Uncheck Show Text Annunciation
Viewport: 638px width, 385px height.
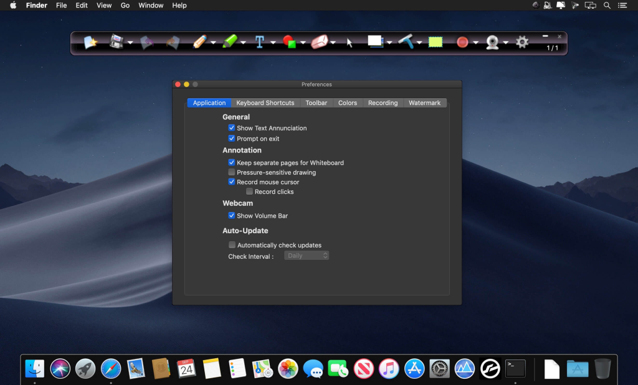tap(232, 128)
